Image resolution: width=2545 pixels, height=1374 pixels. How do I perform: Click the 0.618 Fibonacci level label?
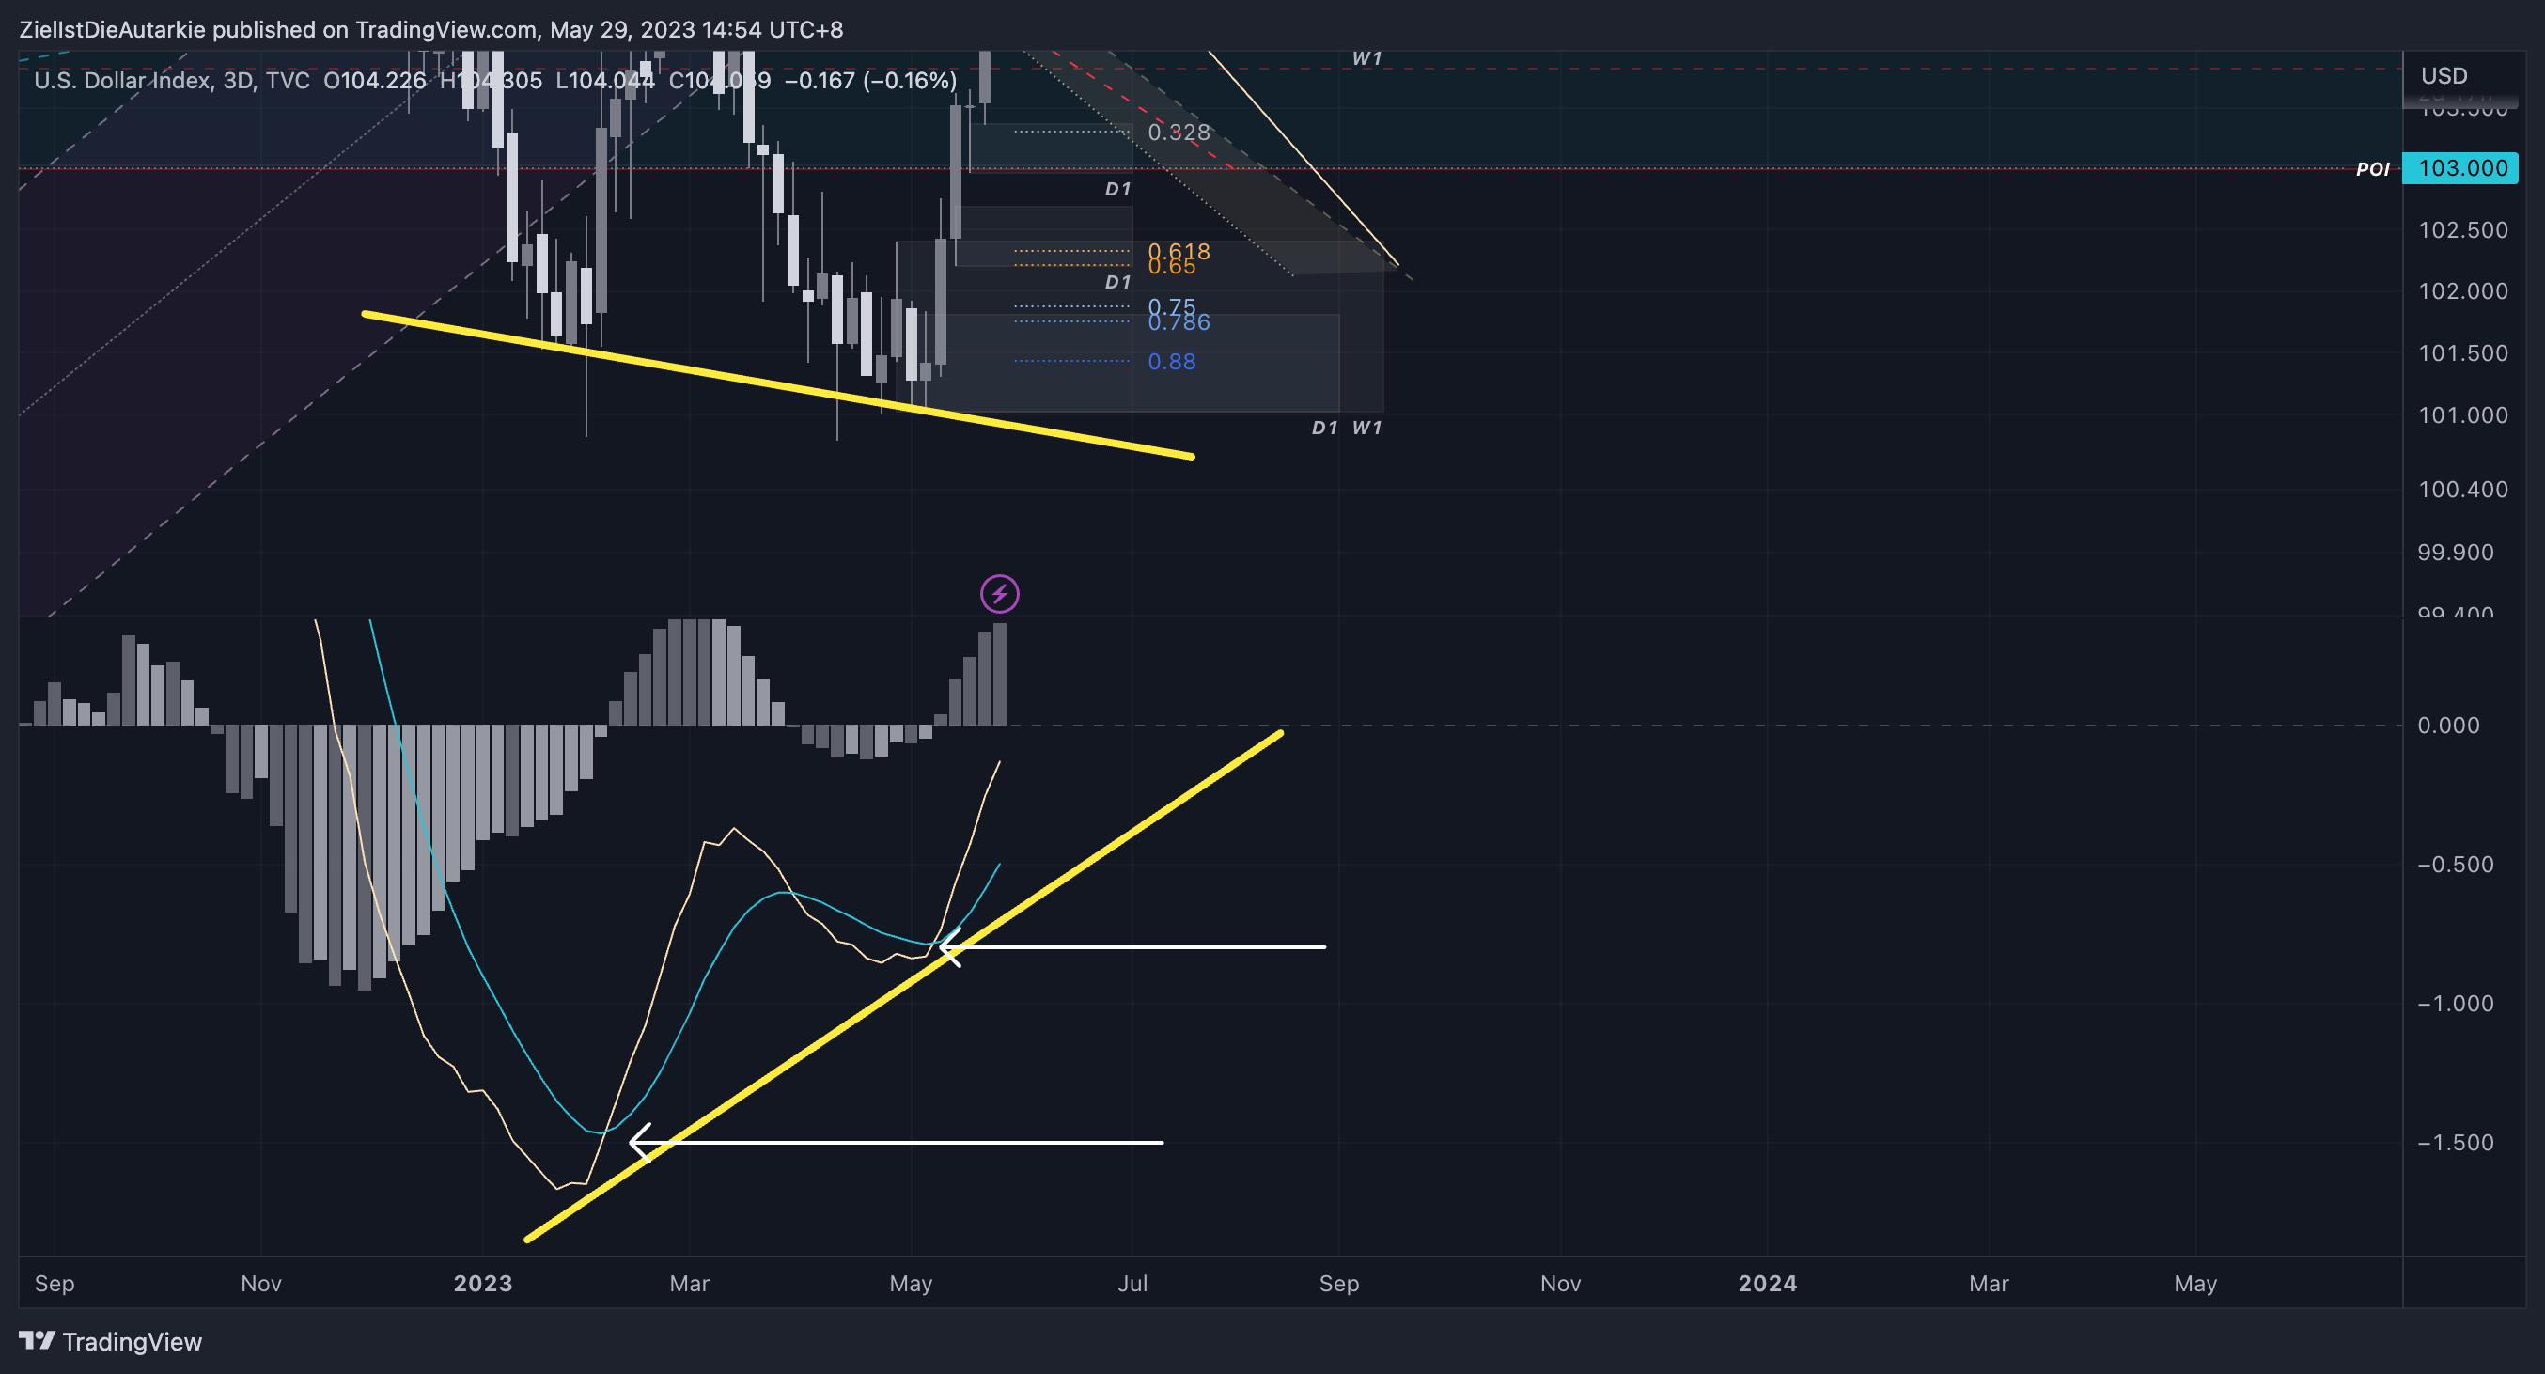coord(1178,250)
